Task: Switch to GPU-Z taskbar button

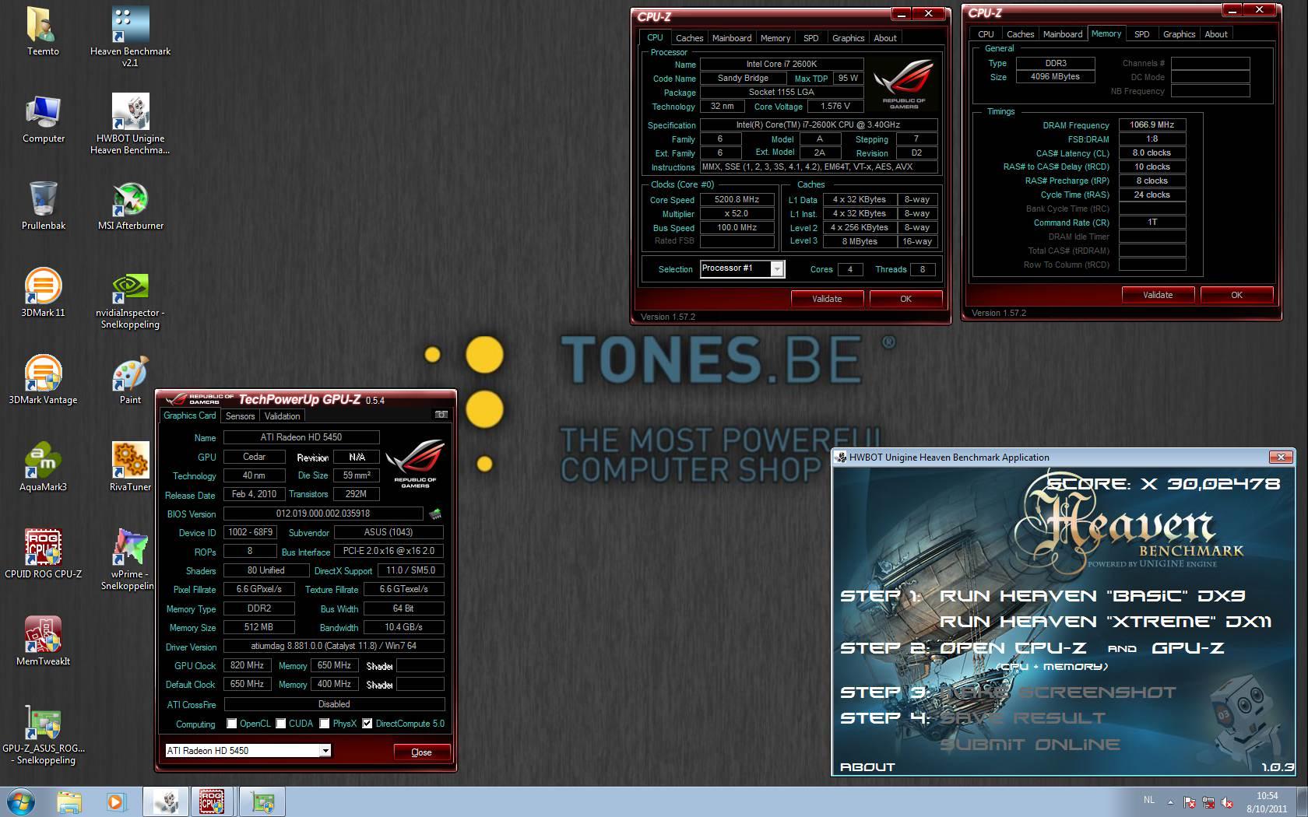Action: click(x=262, y=801)
